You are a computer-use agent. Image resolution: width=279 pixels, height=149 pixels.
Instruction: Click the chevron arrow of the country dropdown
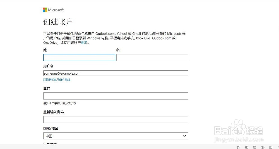184,136
